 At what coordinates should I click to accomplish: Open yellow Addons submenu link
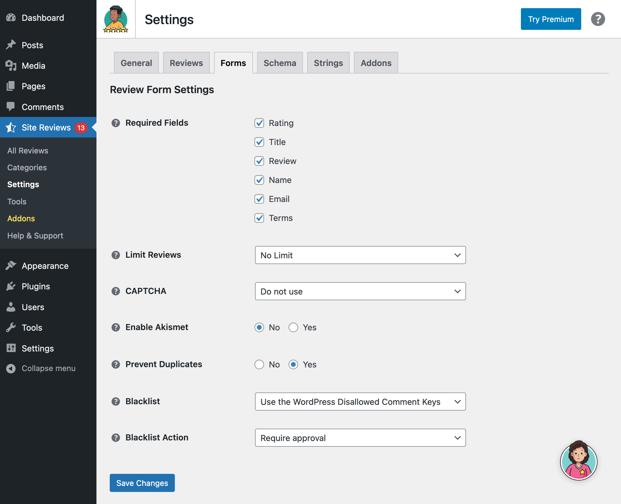coord(21,218)
